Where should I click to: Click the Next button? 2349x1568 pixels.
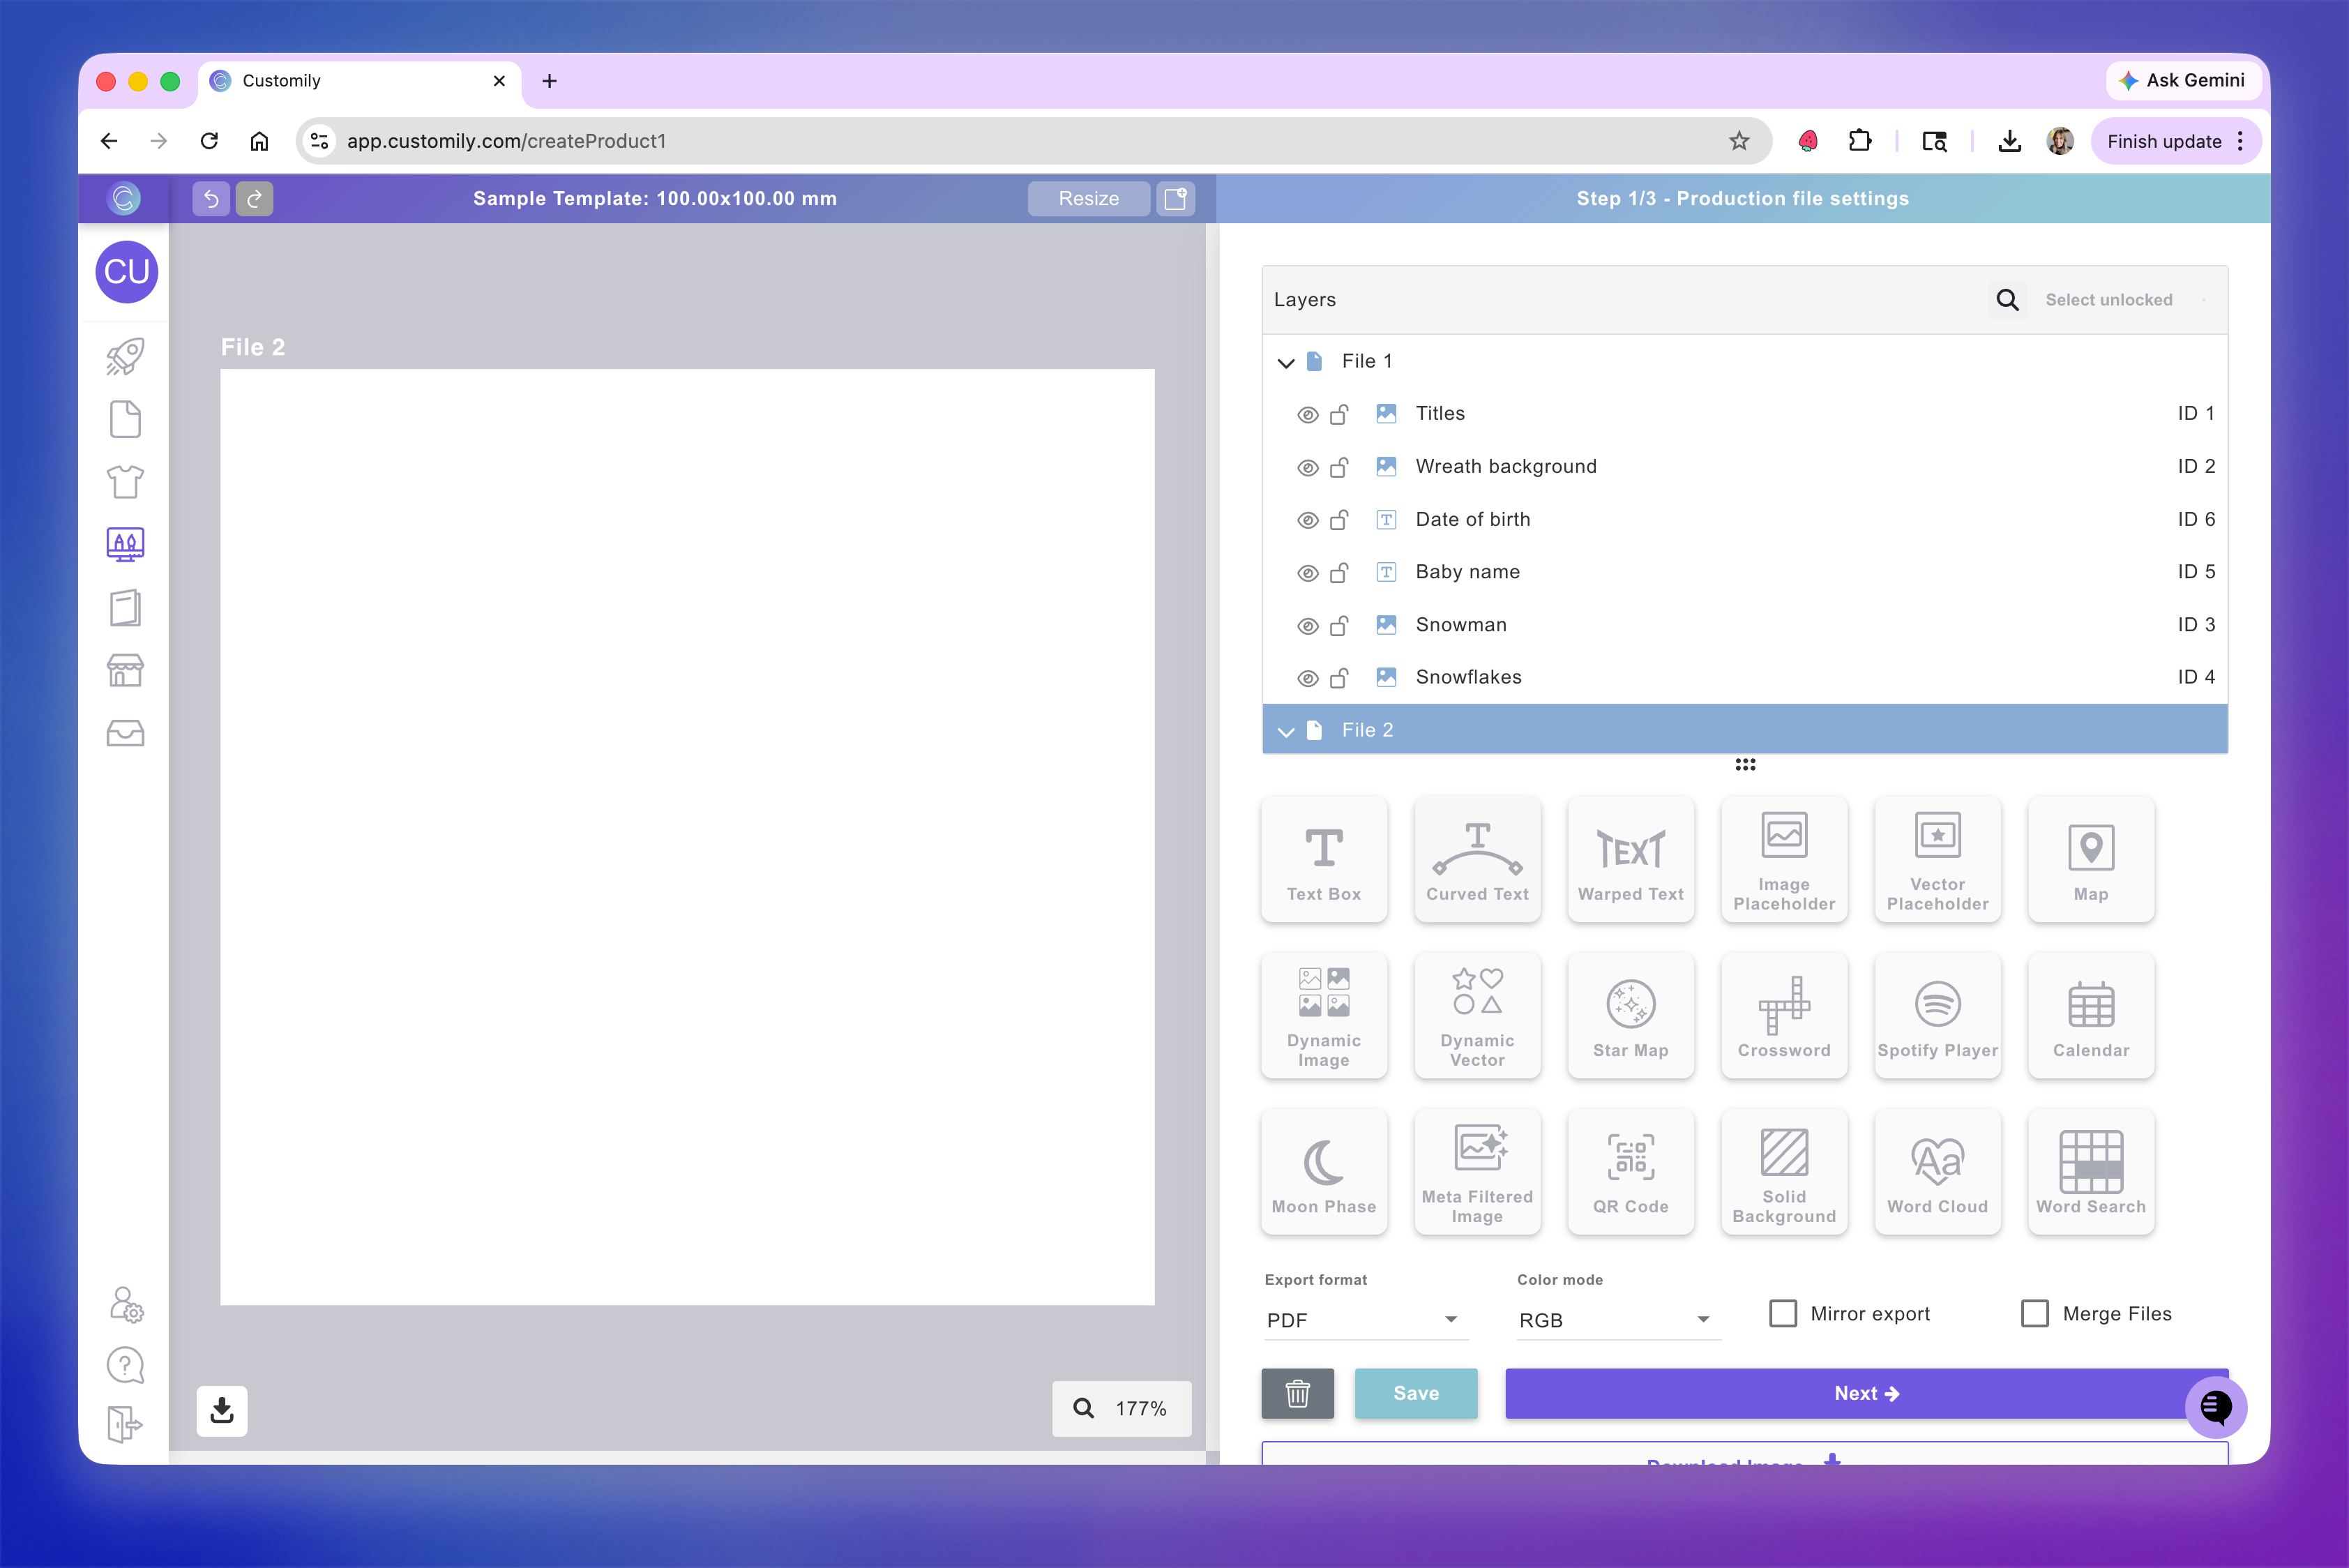point(1866,1393)
